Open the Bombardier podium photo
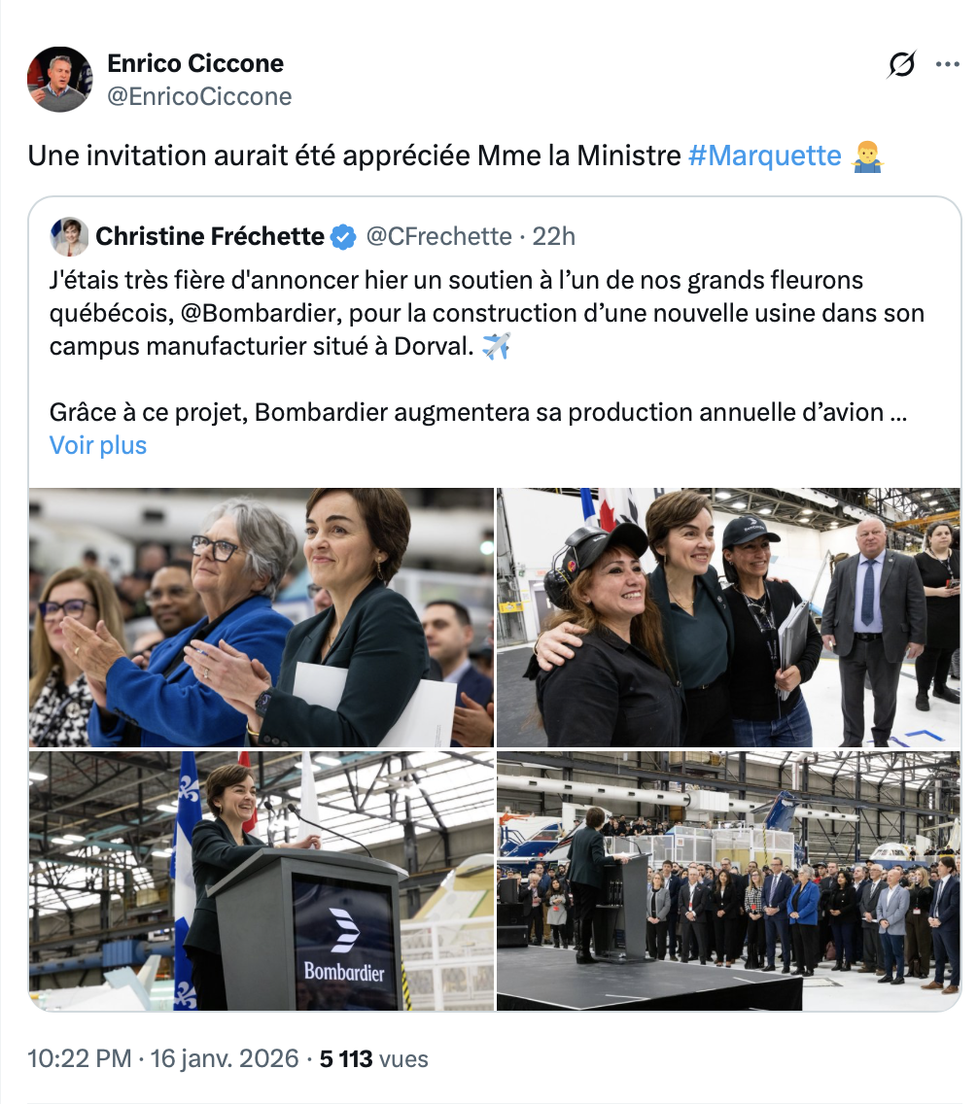Viewport: 978px width, 1104px height. click(262, 880)
